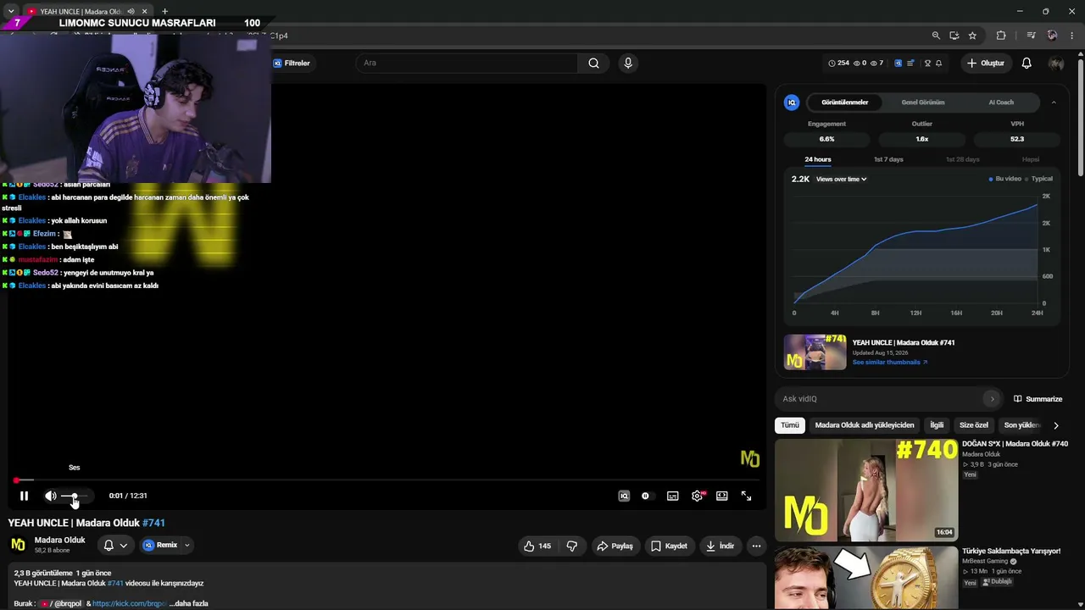Viewport: 1085px width, 610px height.
Task: Mute the video with the speaker icon
Action: pos(51,496)
